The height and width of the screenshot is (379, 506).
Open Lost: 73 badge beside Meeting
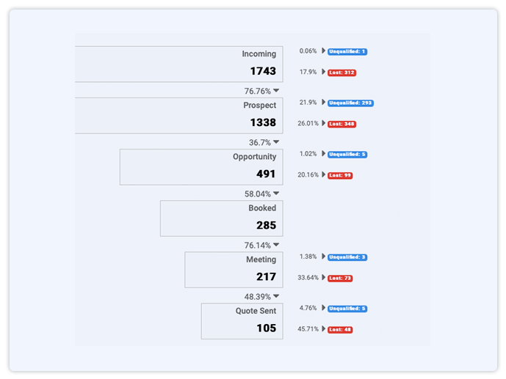[x=340, y=279]
